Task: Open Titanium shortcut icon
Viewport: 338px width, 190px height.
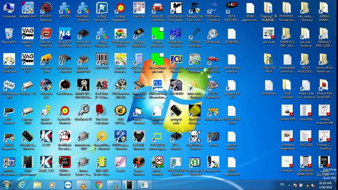Action: point(46,37)
